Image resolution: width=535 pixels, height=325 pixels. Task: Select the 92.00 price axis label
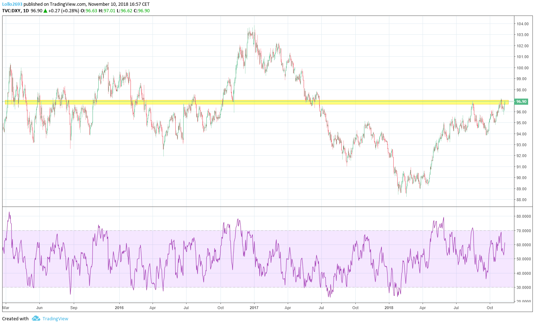pos(522,156)
